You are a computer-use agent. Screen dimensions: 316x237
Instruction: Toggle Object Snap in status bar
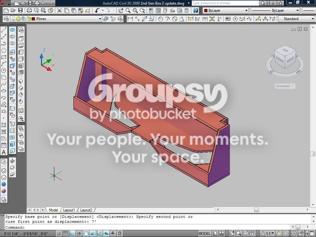[x=86, y=234]
